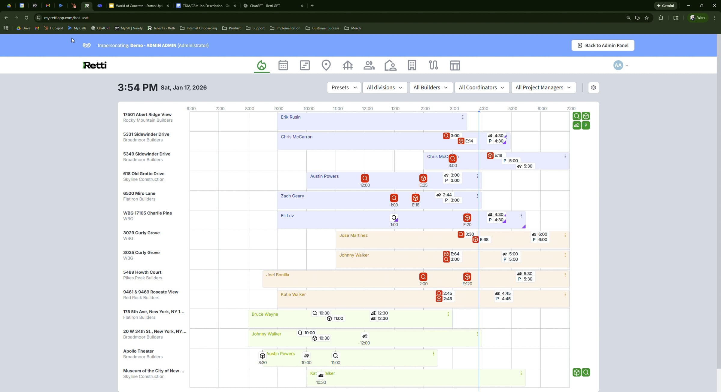The image size is (721, 392).
Task: Expand the All Builders dropdown
Action: 431,87
